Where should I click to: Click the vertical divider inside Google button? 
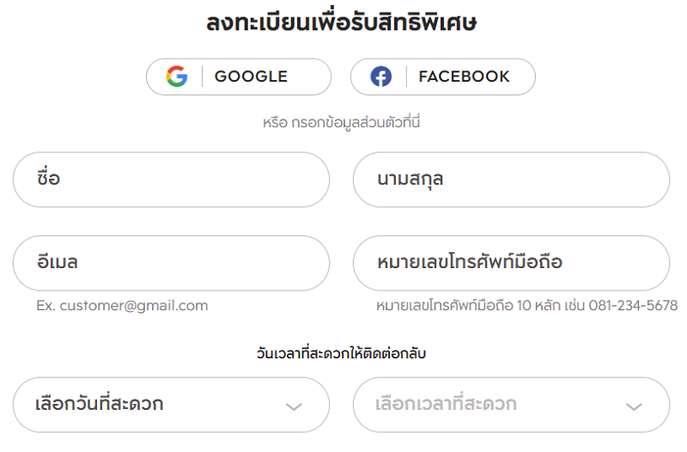(x=202, y=76)
